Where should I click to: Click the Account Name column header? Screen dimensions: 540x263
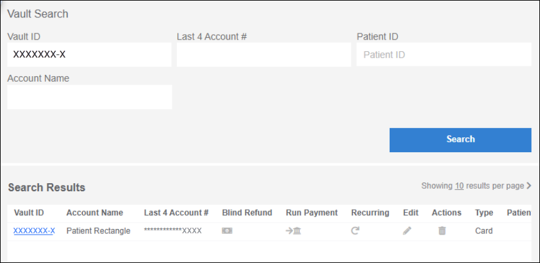pos(95,213)
